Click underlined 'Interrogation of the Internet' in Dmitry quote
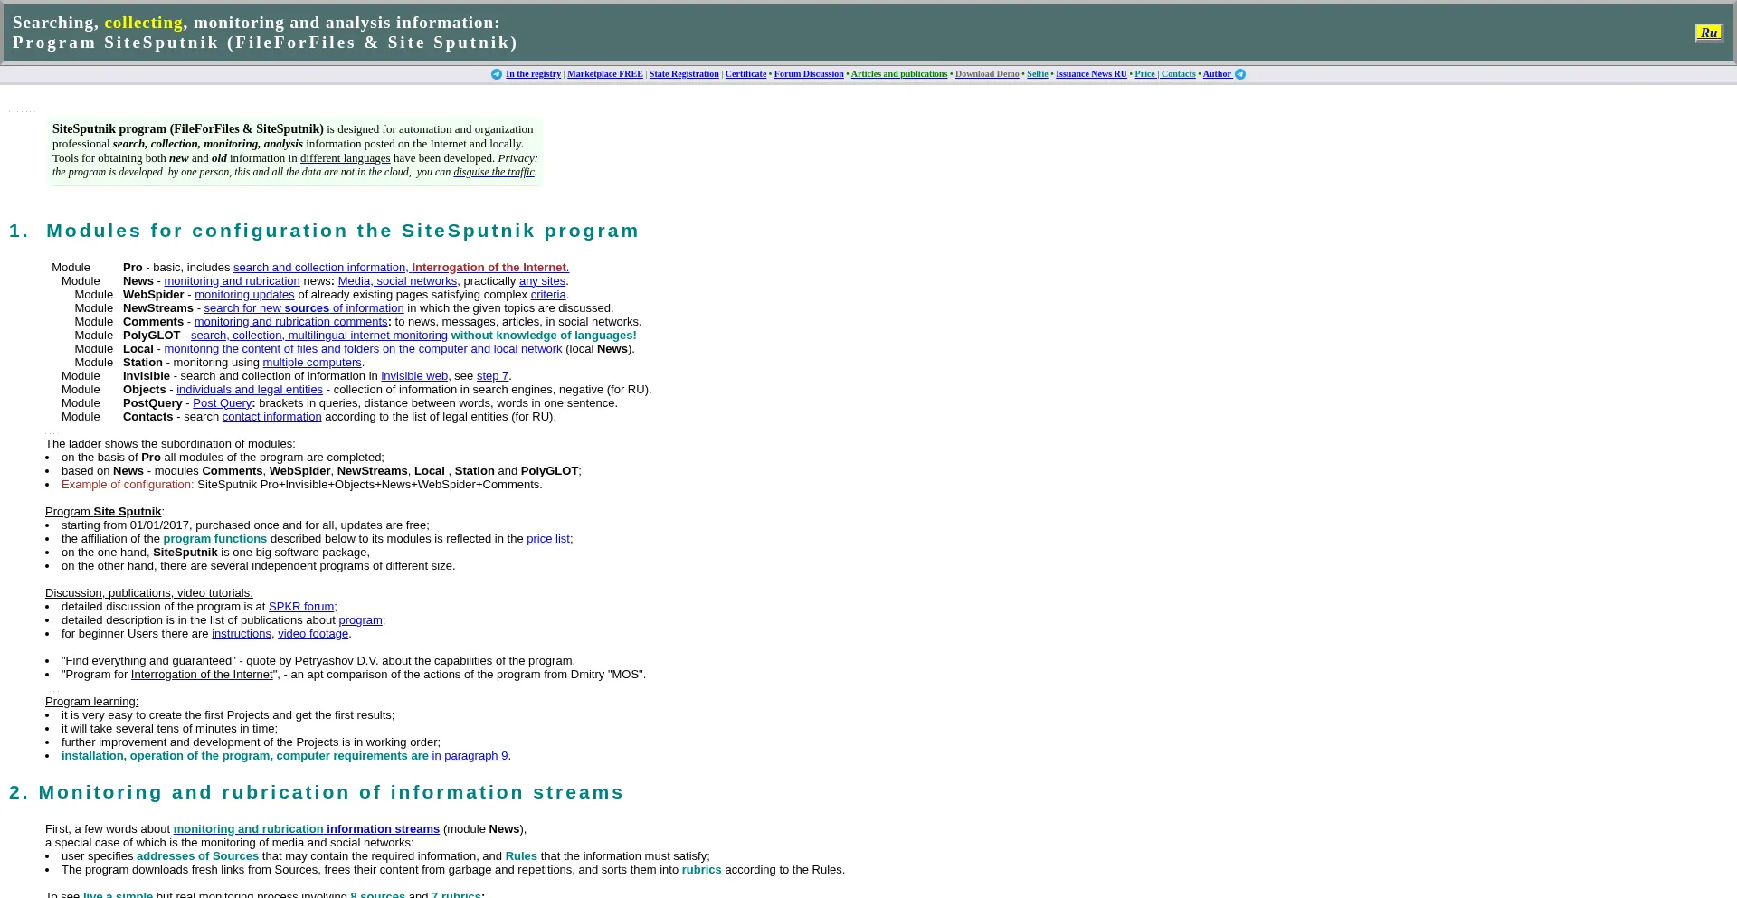Image resolution: width=1737 pixels, height=898 pixels. 202,675
